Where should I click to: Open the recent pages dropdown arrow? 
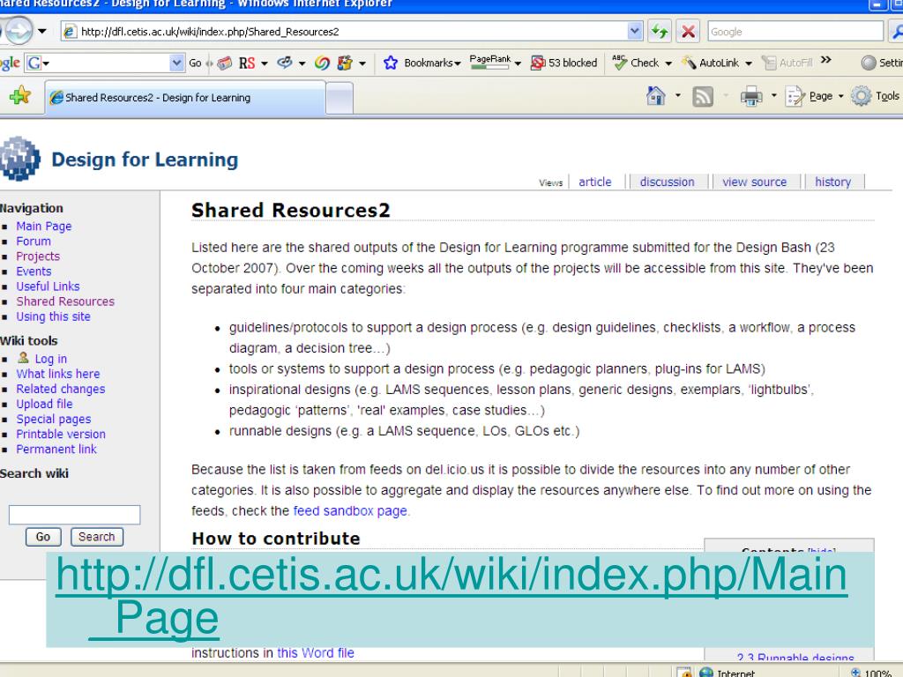coord(42,31)
